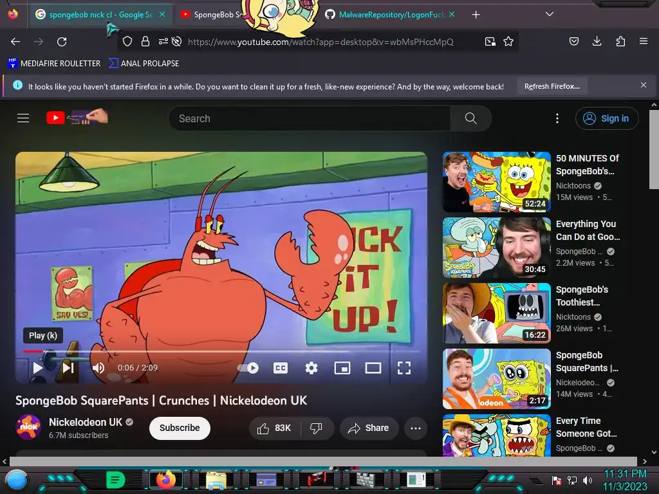The height and width of the screenshot is (494, 659).
Task: Open the Start orb
Action: pyautogui.click(x=17, y=480)
